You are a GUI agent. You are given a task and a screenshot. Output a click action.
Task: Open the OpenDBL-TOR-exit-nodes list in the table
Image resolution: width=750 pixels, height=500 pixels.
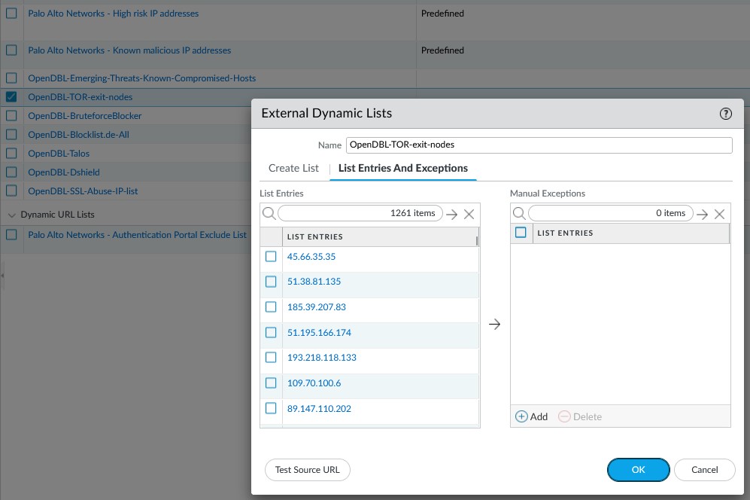(80, 96)
